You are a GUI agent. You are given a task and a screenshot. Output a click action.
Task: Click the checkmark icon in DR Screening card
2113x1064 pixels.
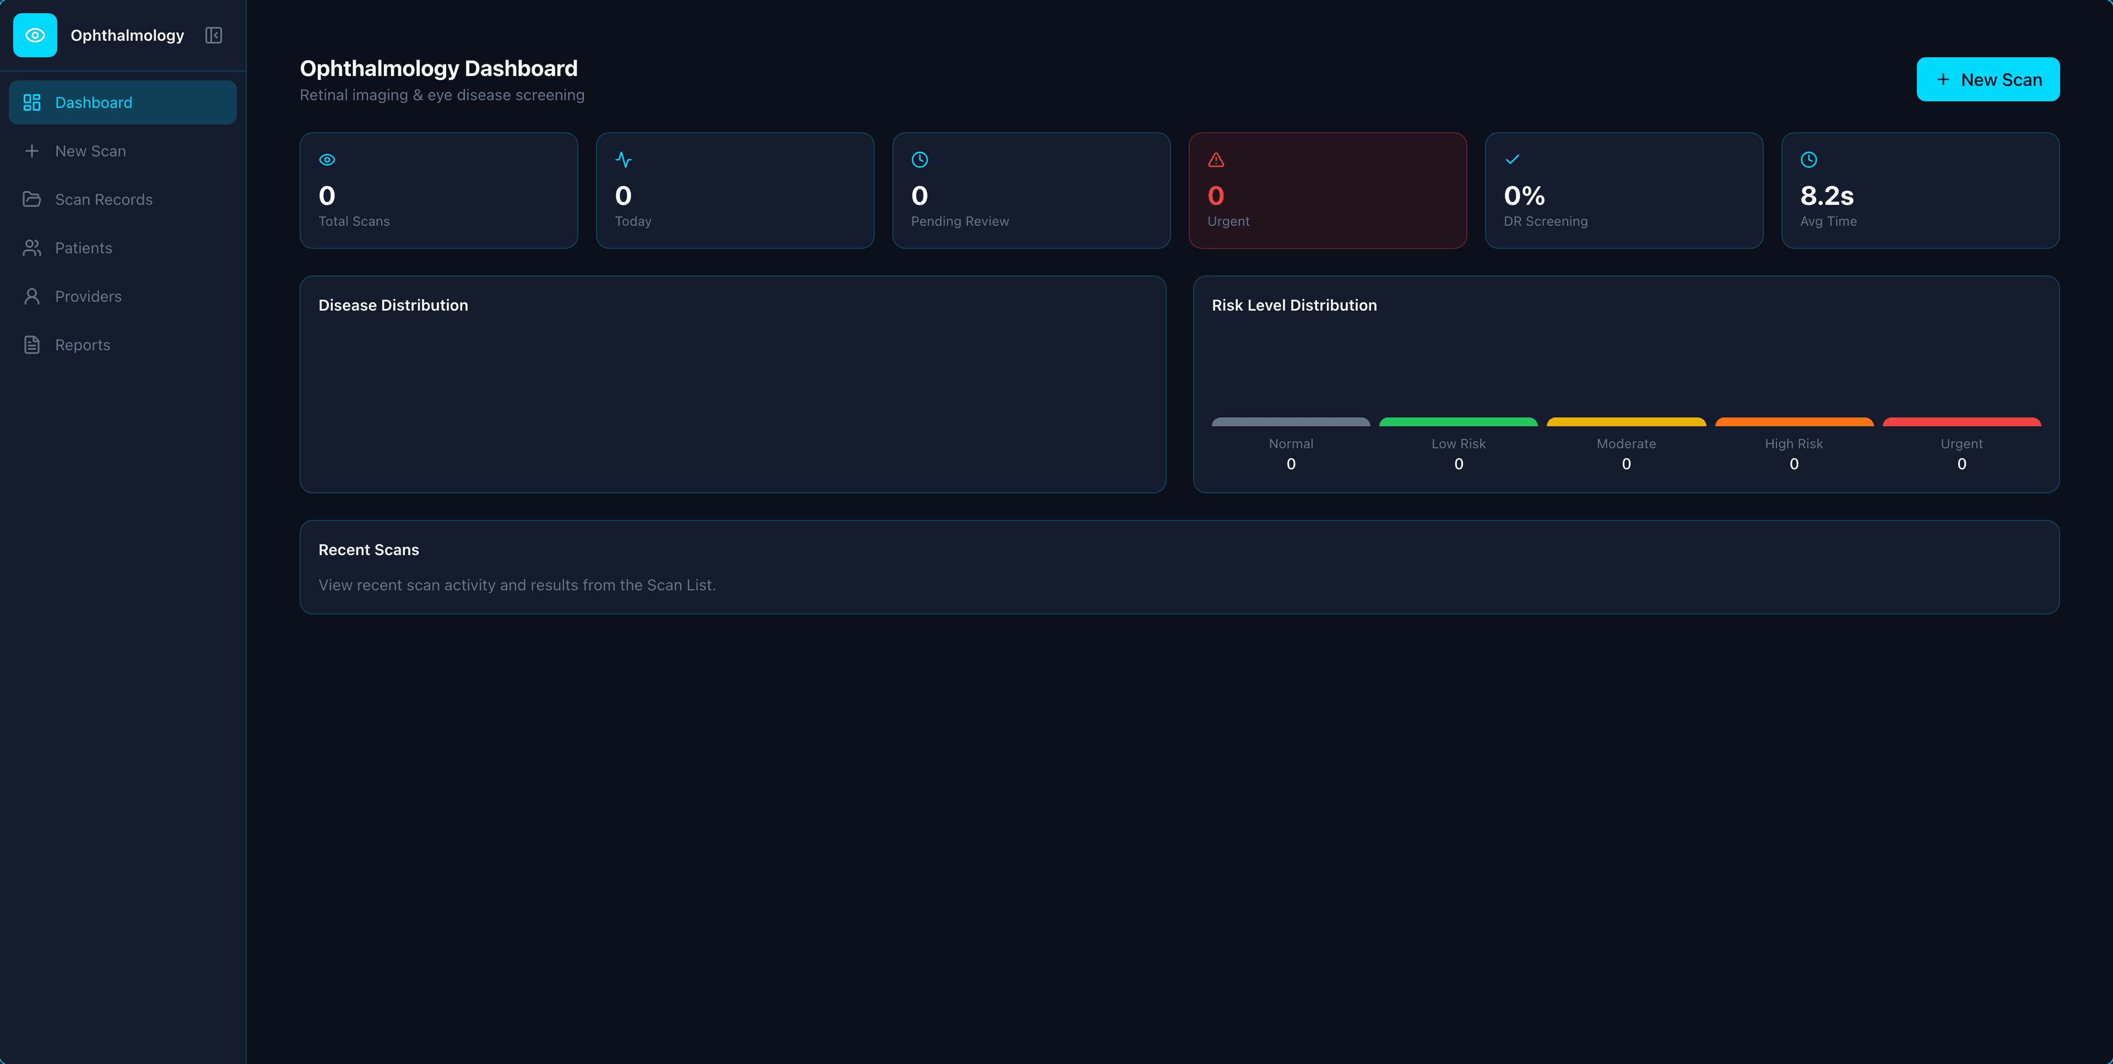(x=1511, y=160)
